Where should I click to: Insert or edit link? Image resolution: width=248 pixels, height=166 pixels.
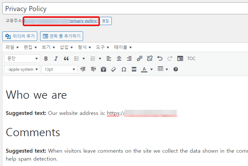(139, 59)
